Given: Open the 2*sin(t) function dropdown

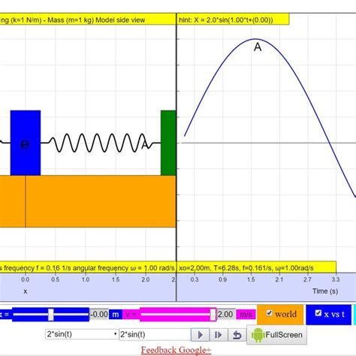Looking at the screenshot, I should pos(82,334).
